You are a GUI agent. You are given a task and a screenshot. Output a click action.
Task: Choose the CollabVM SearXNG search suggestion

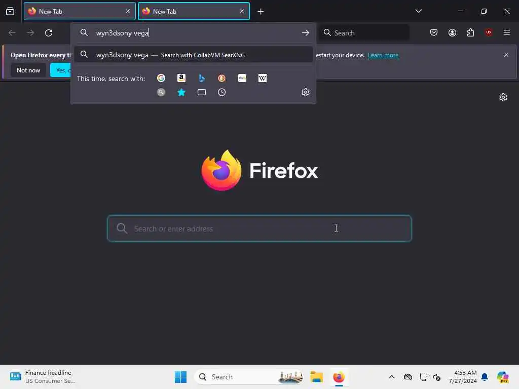point(193,55)
